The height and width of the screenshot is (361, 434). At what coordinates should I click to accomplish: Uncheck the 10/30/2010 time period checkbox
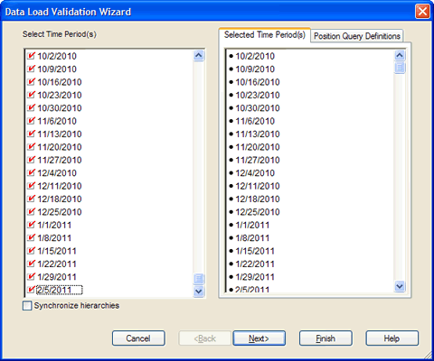[x=31, y=107]
